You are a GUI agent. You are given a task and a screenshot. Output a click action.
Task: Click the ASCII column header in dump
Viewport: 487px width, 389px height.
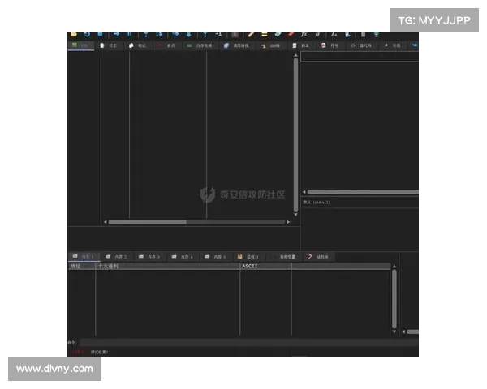pos(266,266)
